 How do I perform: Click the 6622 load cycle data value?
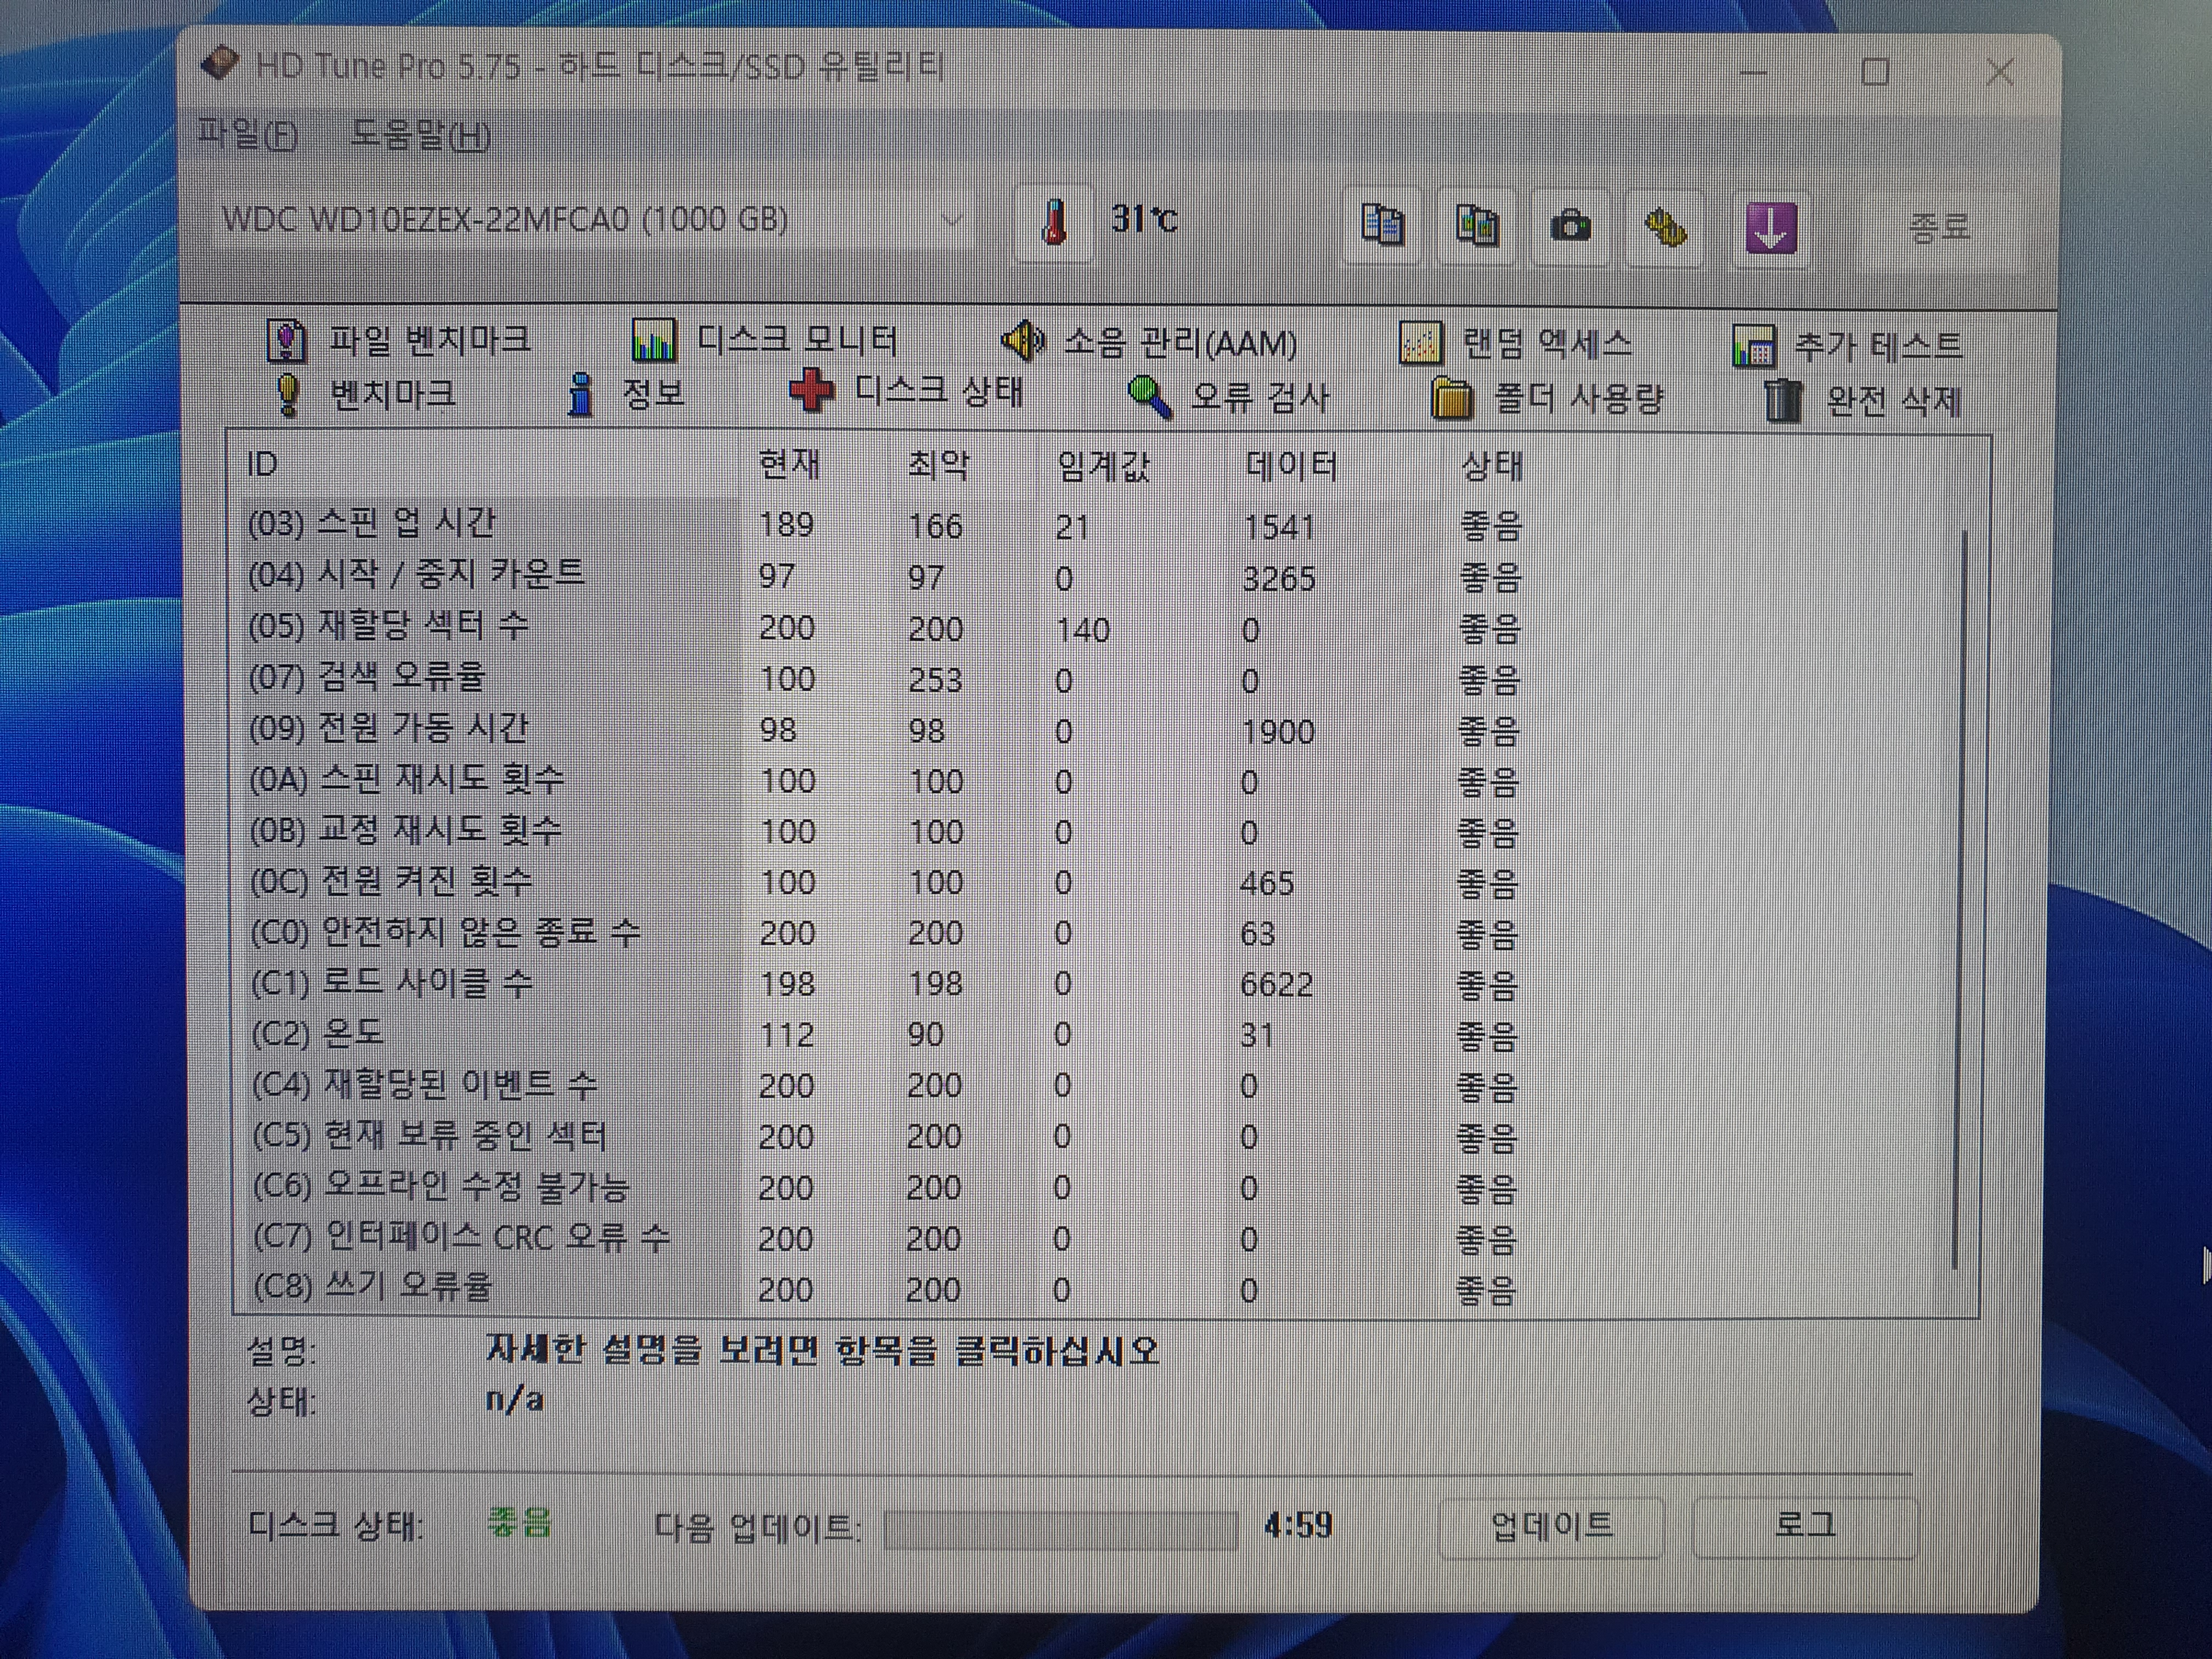point(1276,984)
